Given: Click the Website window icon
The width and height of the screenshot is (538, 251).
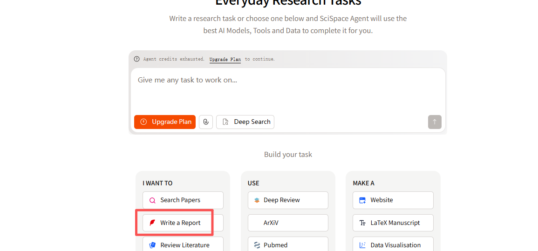Looking at the screenshot, I should tap(362, 200).
